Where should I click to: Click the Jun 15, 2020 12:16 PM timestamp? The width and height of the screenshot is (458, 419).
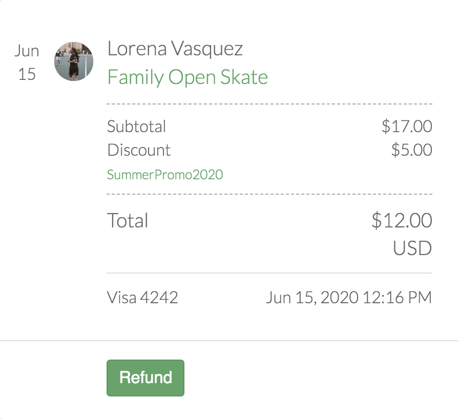click(x=349, y=298)
